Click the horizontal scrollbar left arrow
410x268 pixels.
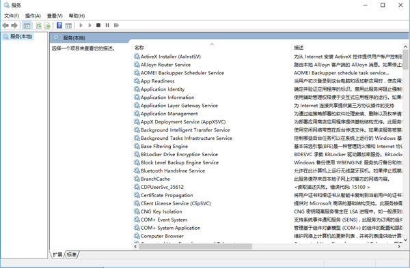point(135,246)
